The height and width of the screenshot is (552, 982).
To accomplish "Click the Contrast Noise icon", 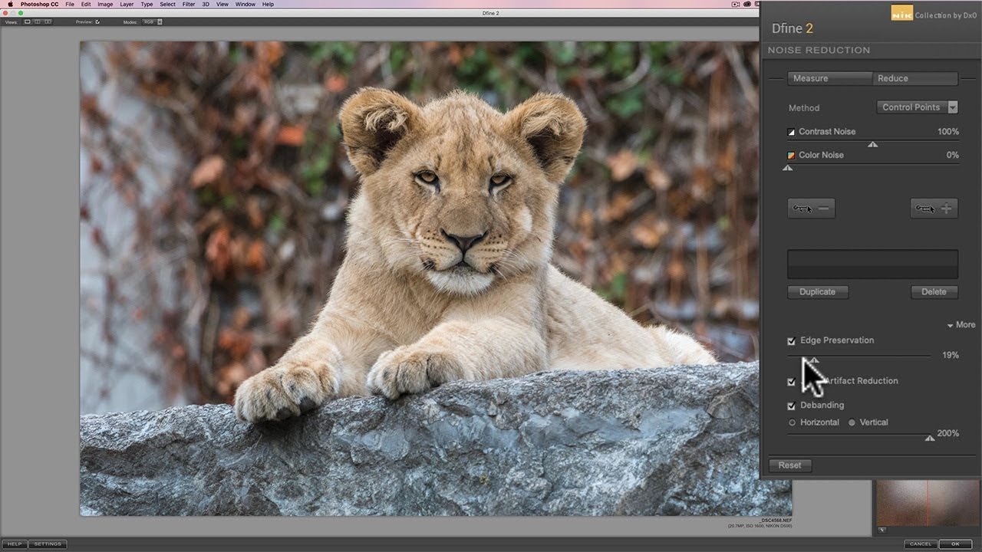I will pos(792,132).
